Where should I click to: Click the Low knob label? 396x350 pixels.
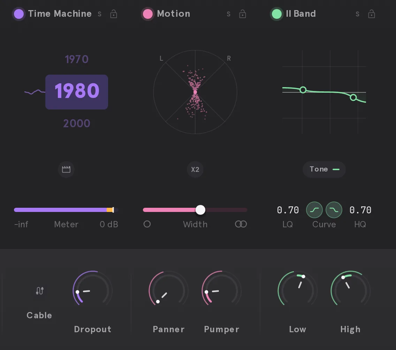pyautogui.click(x=297, y=329)
